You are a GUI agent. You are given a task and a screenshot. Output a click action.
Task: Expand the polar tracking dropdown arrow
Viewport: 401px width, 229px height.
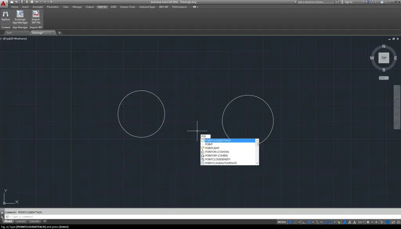[x=313, y=221]
